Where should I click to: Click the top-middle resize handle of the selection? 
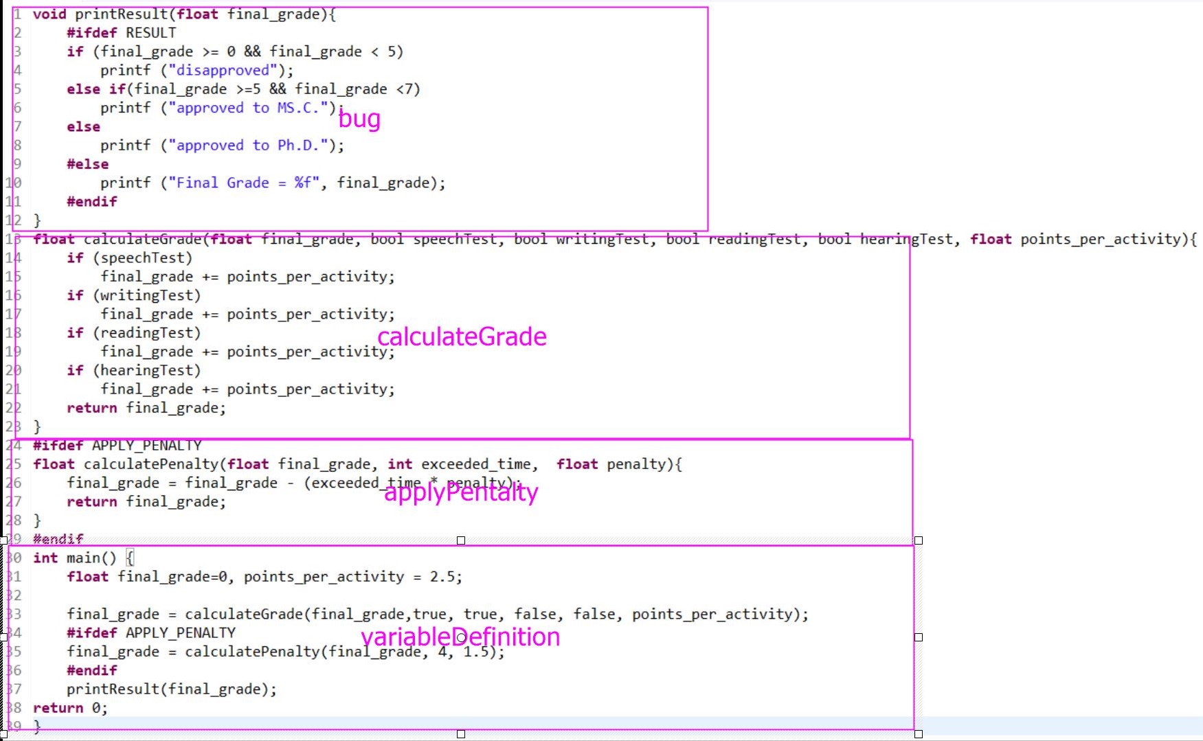pyautogui.click(x=461, y=540)
